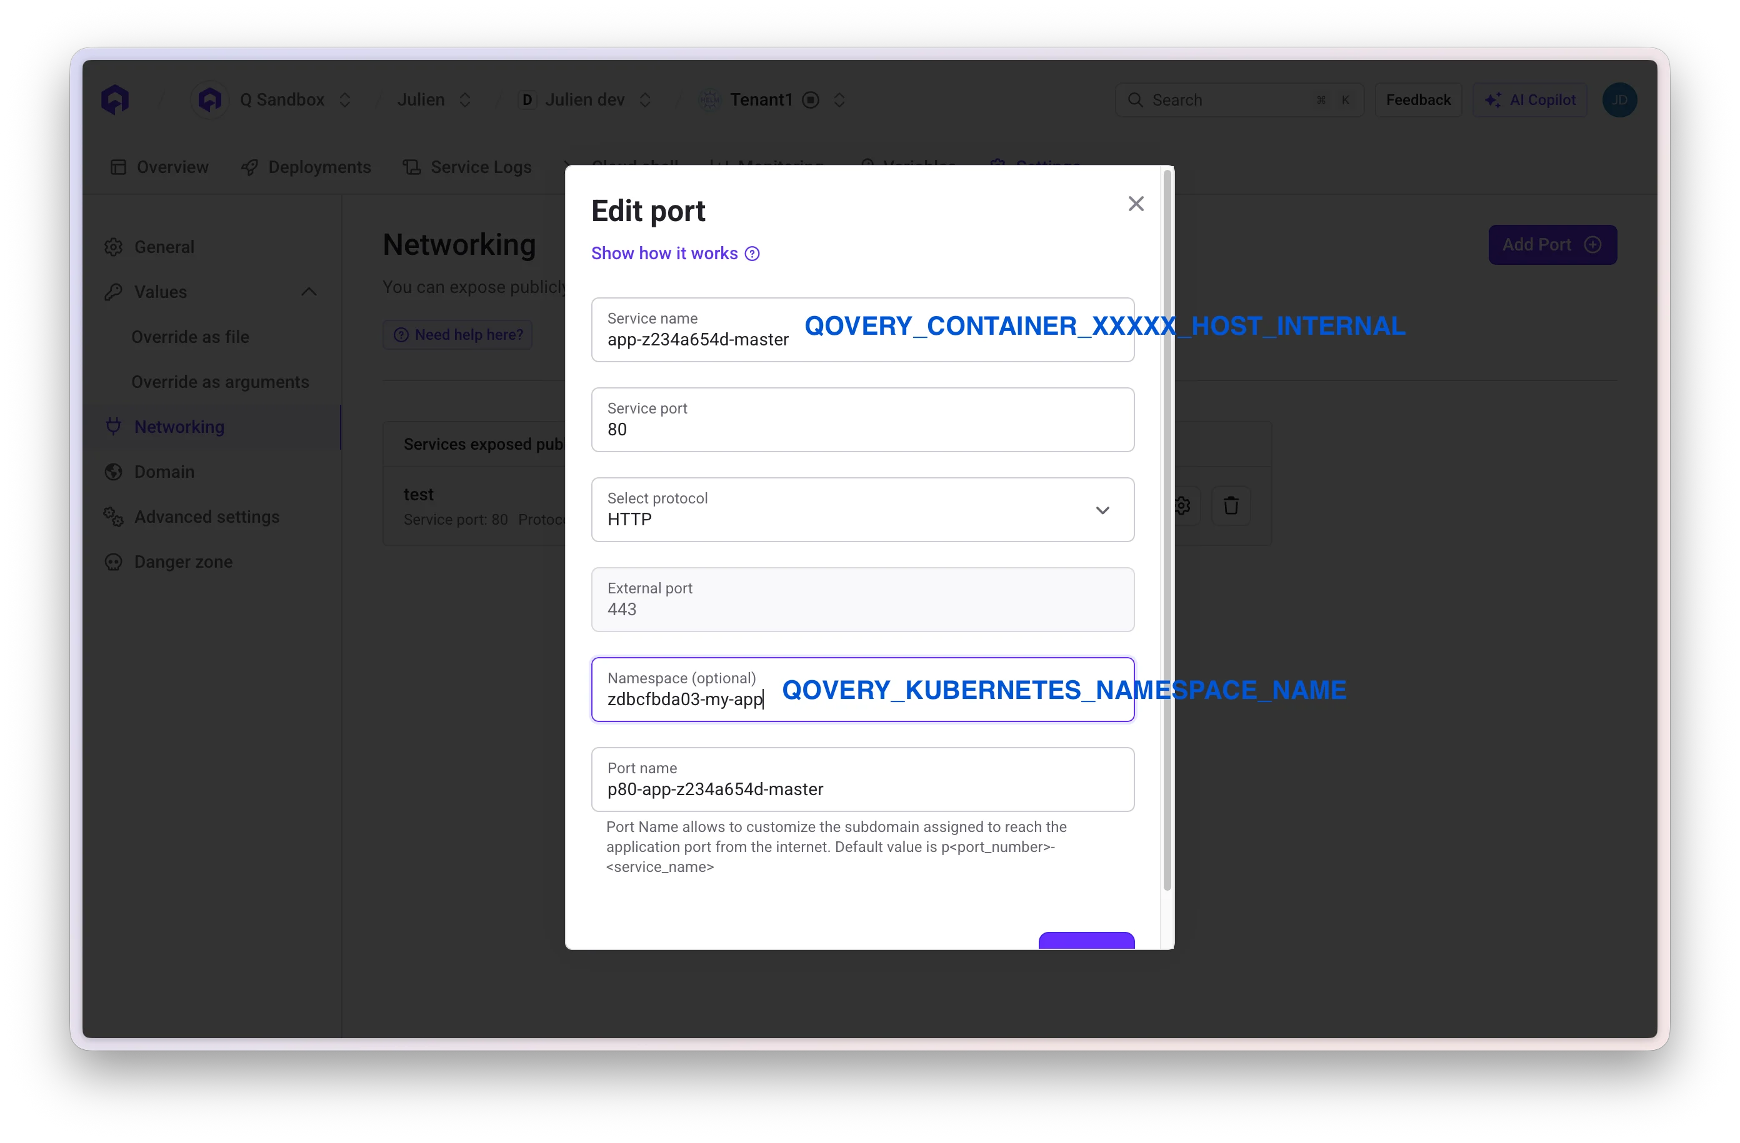Viewport: 1740px width, 1143px height.
Task: Open Override as arguments
Action: [x=220, y=382]
